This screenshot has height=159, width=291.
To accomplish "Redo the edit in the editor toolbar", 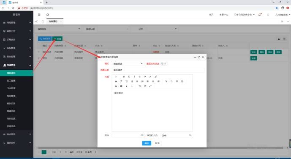I will (x=145, y=86).
